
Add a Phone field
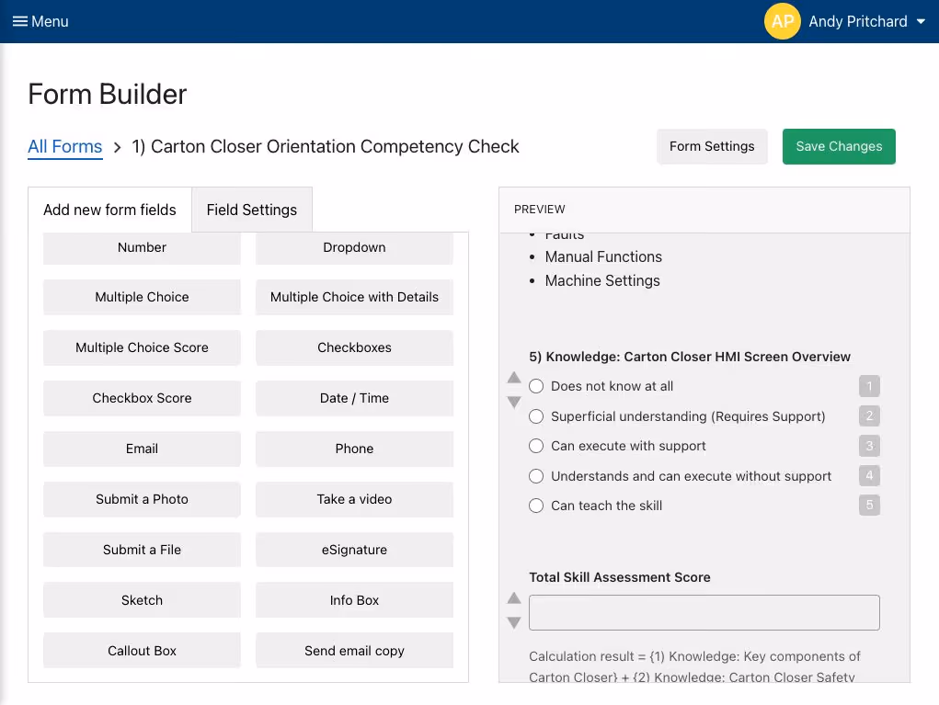click(x=354, y=449)
